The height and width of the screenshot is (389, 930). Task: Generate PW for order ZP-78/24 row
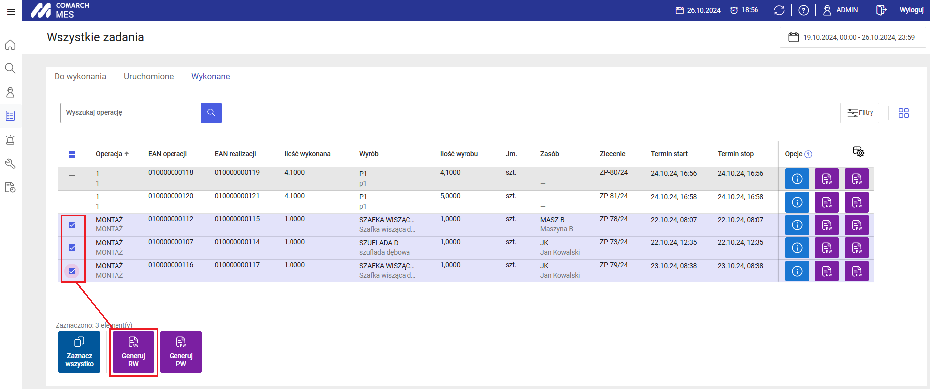pos(857,225)
